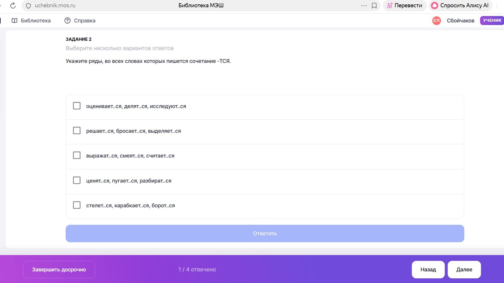Image resolution: width=504 pixels, height=283 pixels.
Task: Click the Библиотека book icon
Action: (x=14, y=21)
